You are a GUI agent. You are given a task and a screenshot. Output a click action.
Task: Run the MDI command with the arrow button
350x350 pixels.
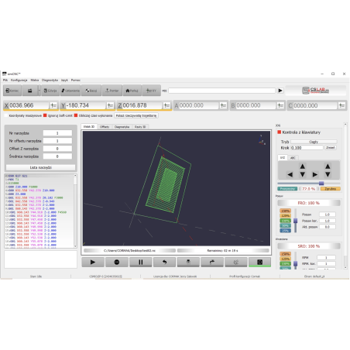point(280,91)
